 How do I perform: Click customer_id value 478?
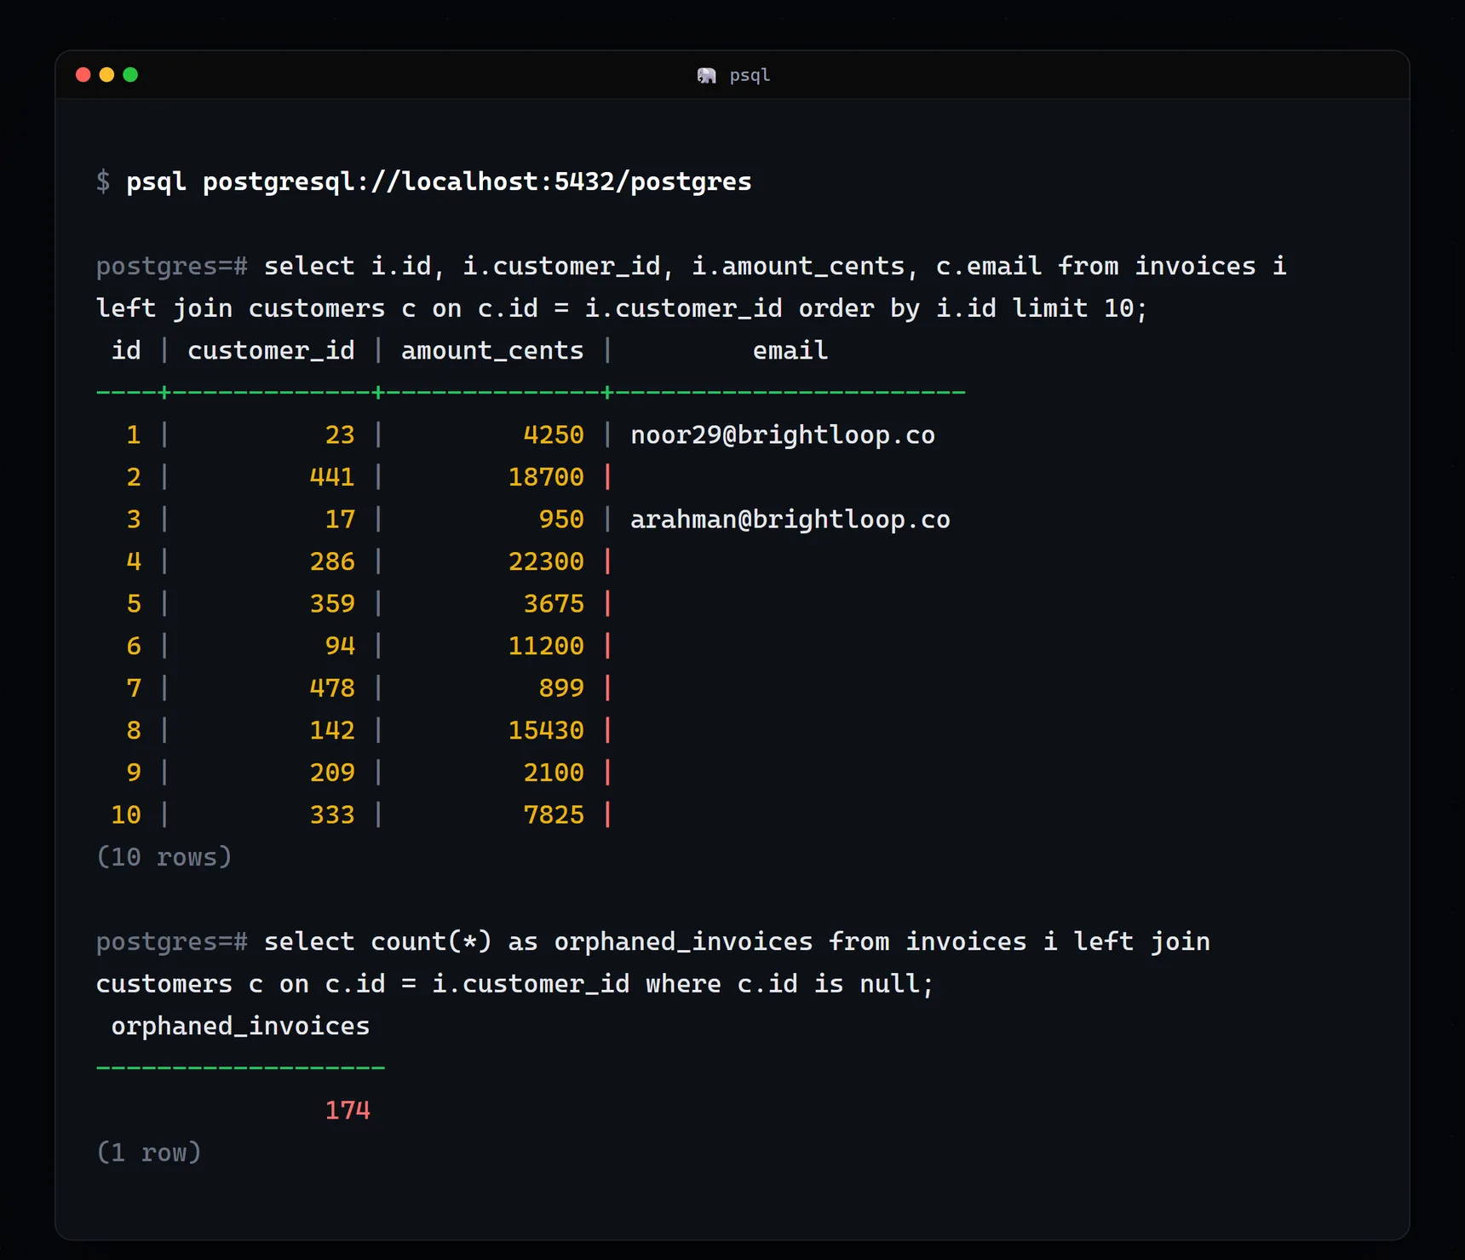click(x=332, y=688)
